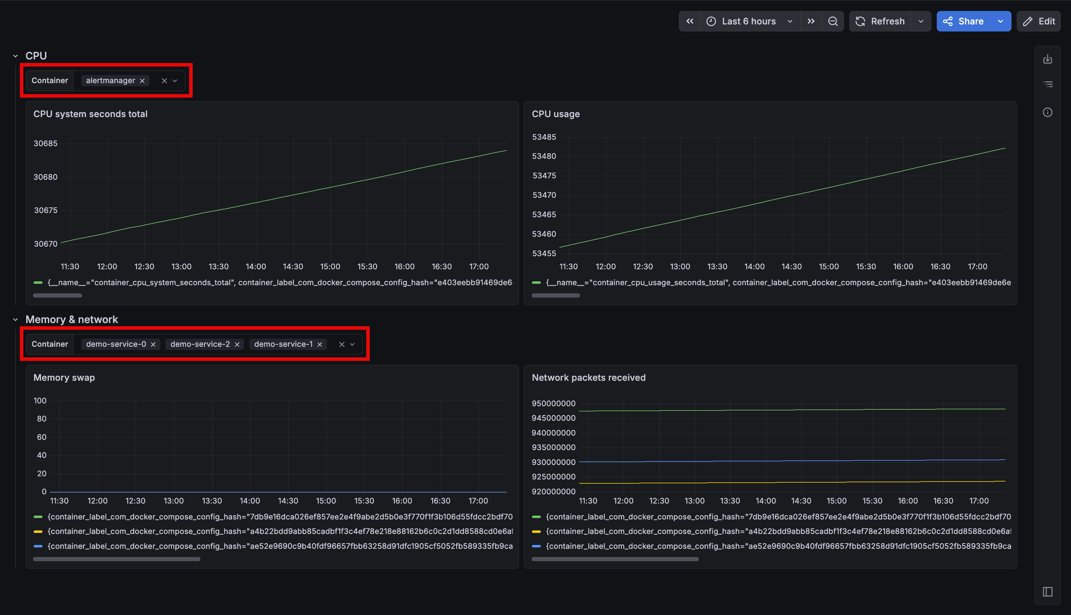The width and height of the screenshot is (1071, 615).
Task: Click the CPU usage panel title
Action: point(555,114)
